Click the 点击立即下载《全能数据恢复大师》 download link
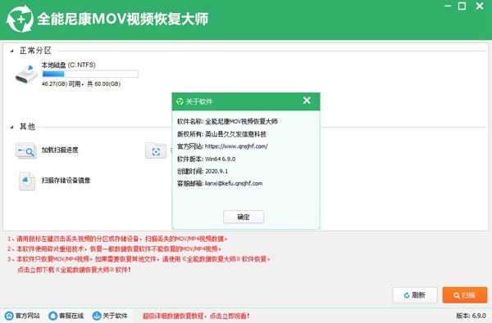 pos(74,270)
